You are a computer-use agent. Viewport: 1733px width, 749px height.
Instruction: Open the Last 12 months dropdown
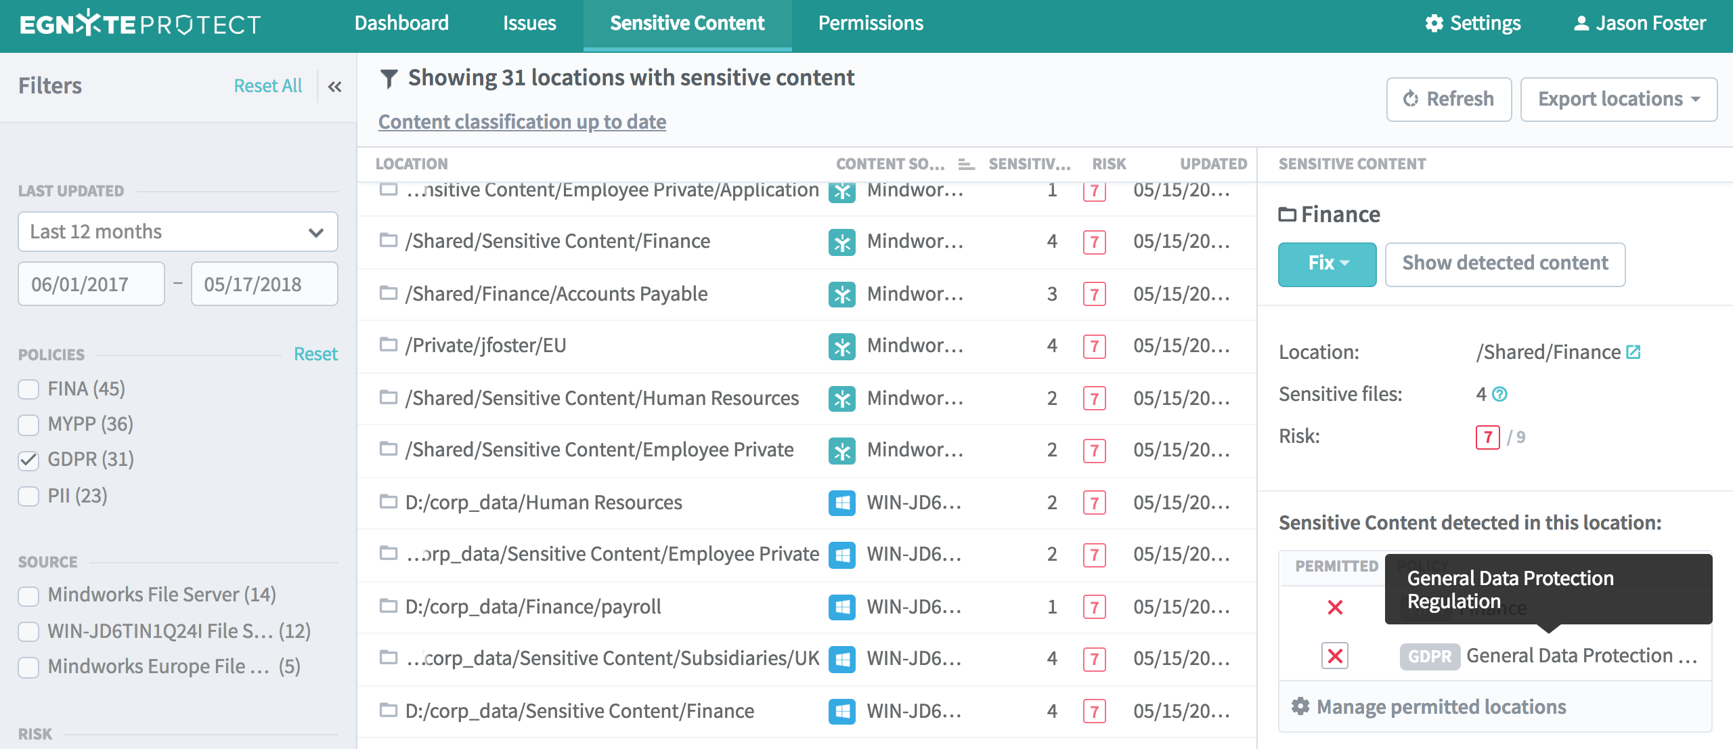click(x=177, y=232)
